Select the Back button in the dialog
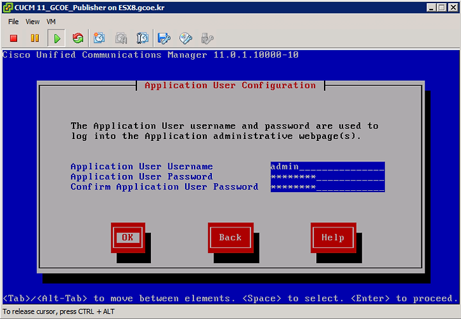461x319 pixels. (230, 238)
